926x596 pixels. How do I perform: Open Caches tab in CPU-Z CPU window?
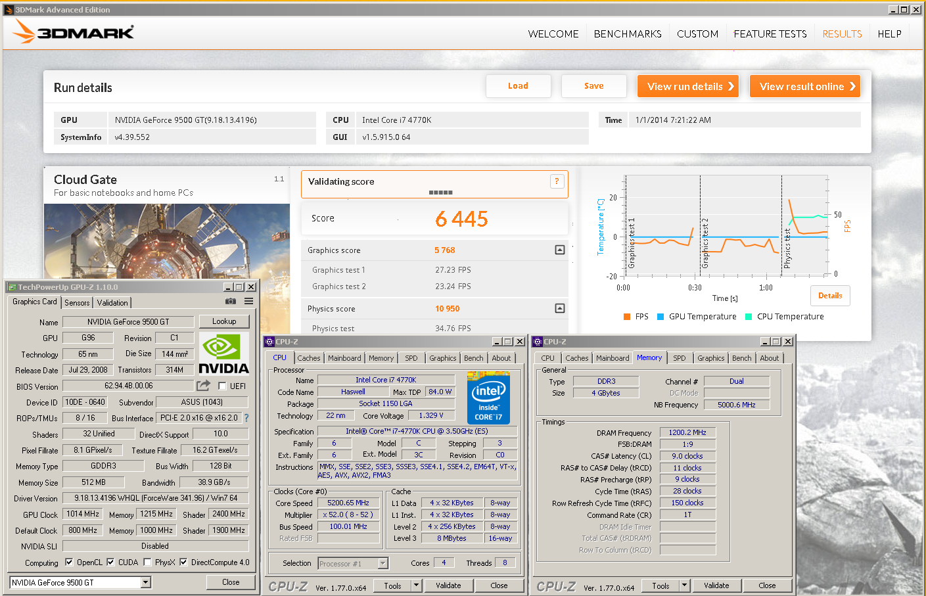(x=309, y=358)
